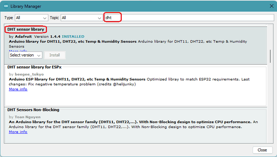Click the Type label

tap(8, 18)
